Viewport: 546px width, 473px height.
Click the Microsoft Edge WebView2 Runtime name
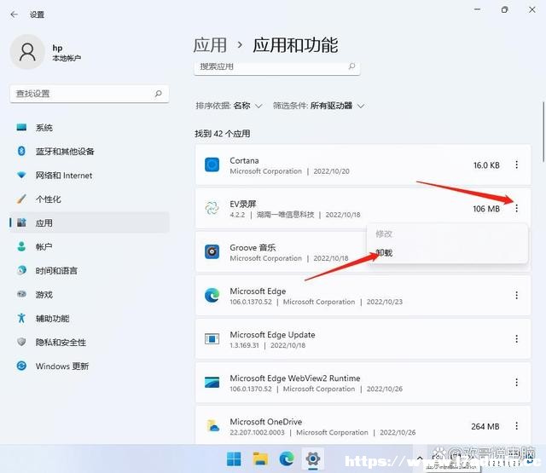click(295, 378)
